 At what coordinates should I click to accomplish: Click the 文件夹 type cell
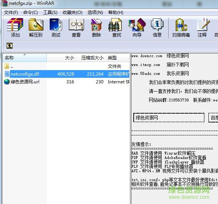(x=115, y=66)
